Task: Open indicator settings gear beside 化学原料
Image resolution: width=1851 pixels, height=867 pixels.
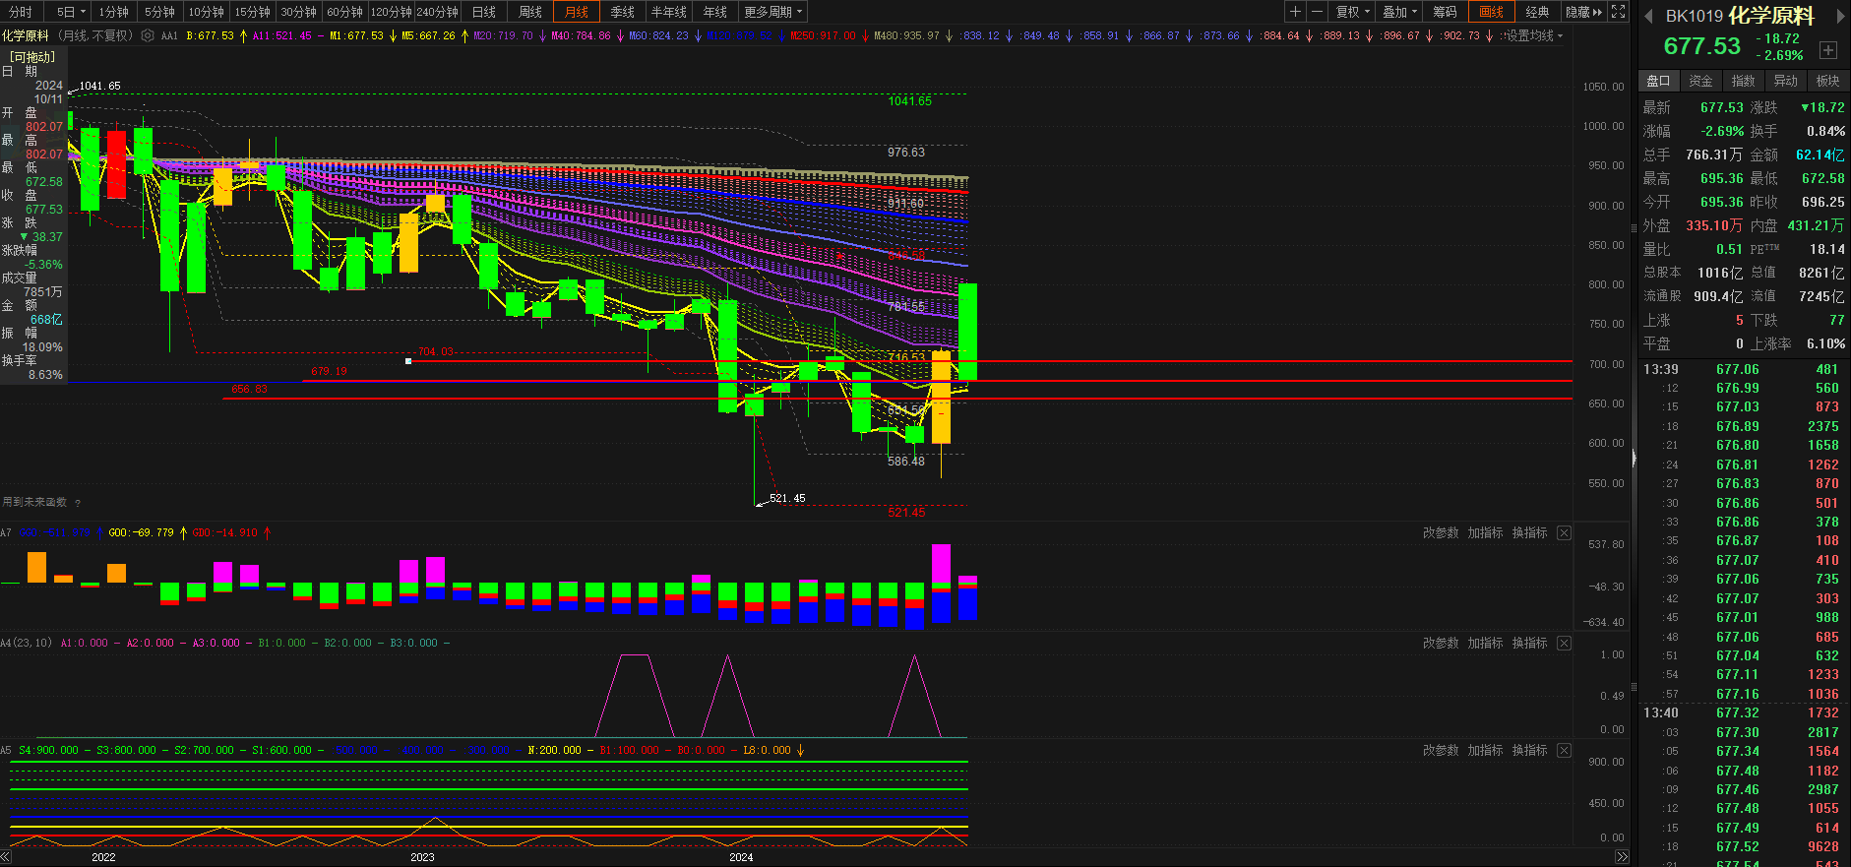Action: [x=148, y=35]
